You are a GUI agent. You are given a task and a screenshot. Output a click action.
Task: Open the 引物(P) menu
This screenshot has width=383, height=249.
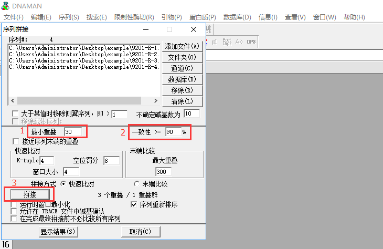click(x=172, y=17)
